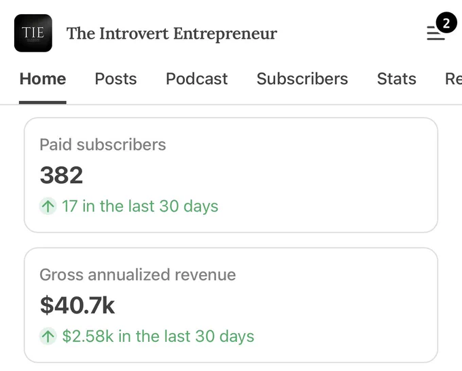Click green up arrow beside $2.58k revenue

(48, 336)
